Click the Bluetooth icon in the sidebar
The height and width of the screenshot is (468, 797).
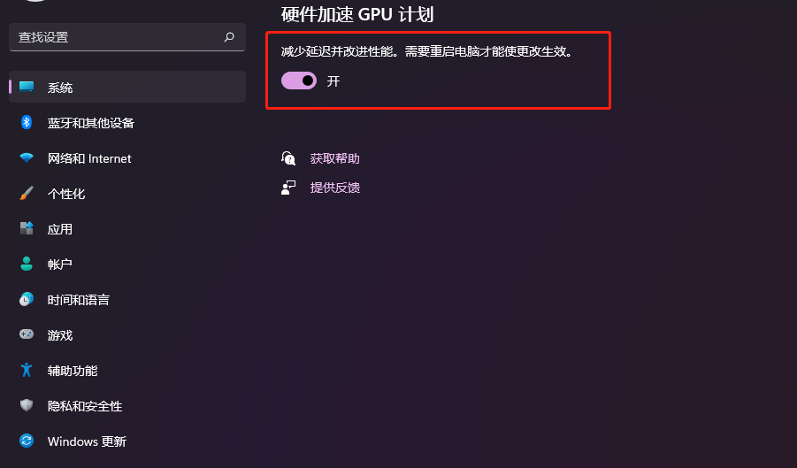point(27,122)
